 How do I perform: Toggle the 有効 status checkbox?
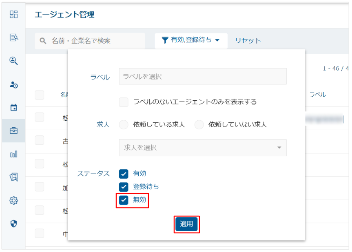124,174
